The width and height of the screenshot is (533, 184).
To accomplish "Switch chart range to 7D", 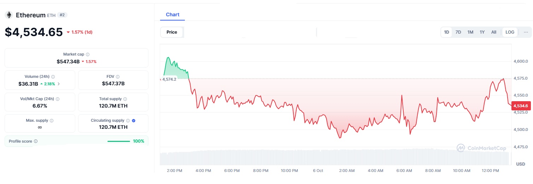I will tap(458, 32).
